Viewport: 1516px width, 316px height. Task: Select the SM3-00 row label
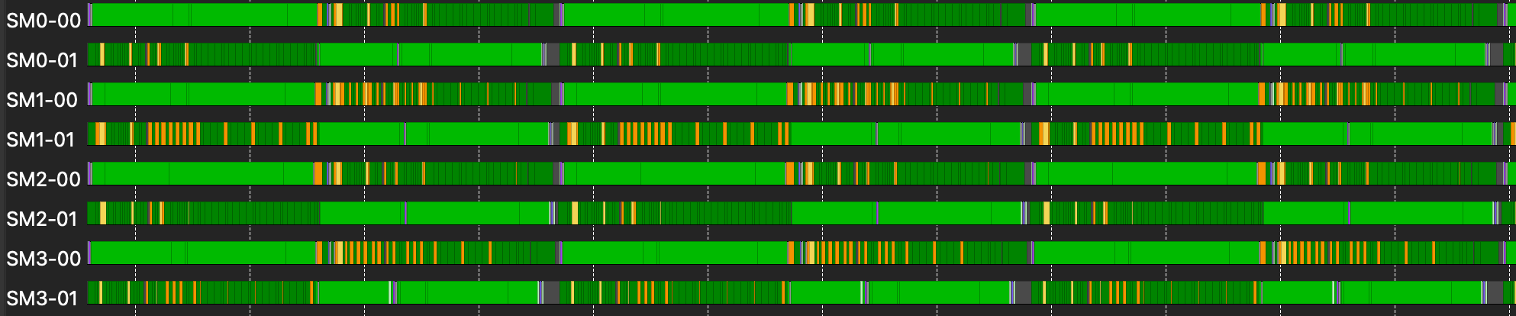44,259
